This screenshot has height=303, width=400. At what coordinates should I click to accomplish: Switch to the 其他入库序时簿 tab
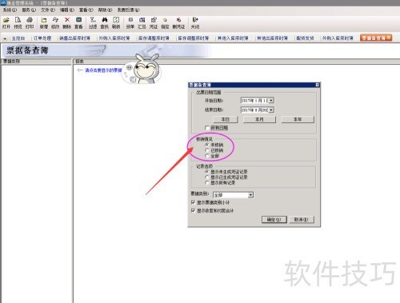tap(233, 38)
